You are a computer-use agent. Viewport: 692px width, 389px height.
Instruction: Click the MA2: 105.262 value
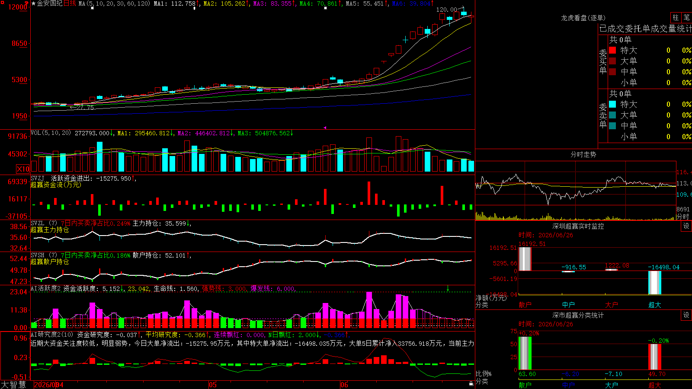point(224,3)
